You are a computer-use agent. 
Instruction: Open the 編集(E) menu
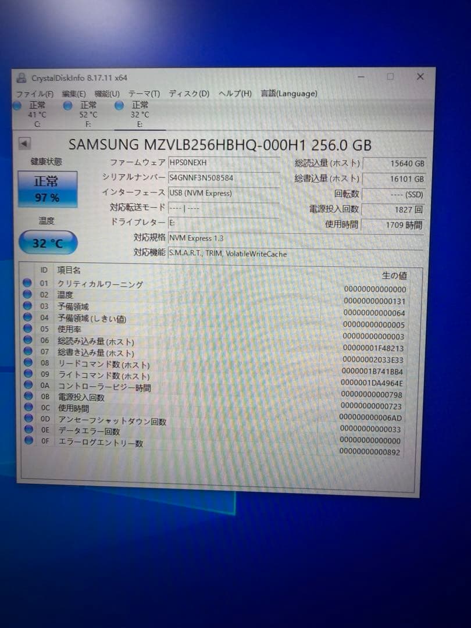coord(74,94)
